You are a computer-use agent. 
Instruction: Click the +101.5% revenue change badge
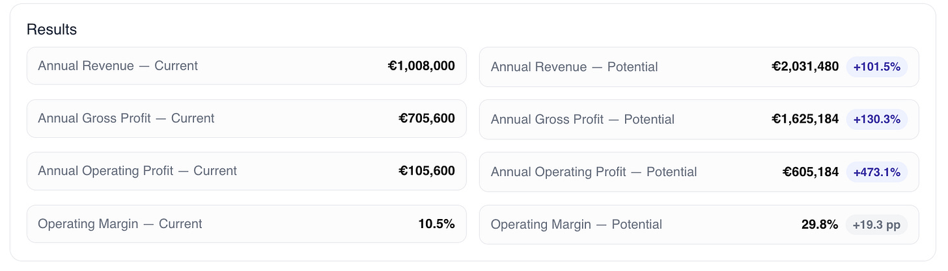[876, 67]
